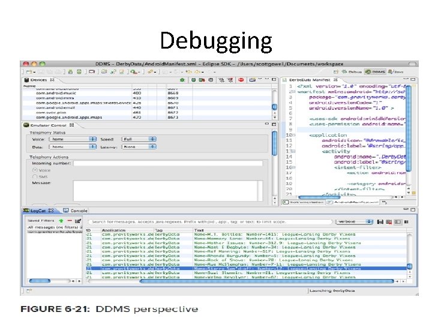This screenshot has height=324, width=432.
Task: Click the Update Threads icon
Action: 221,80
